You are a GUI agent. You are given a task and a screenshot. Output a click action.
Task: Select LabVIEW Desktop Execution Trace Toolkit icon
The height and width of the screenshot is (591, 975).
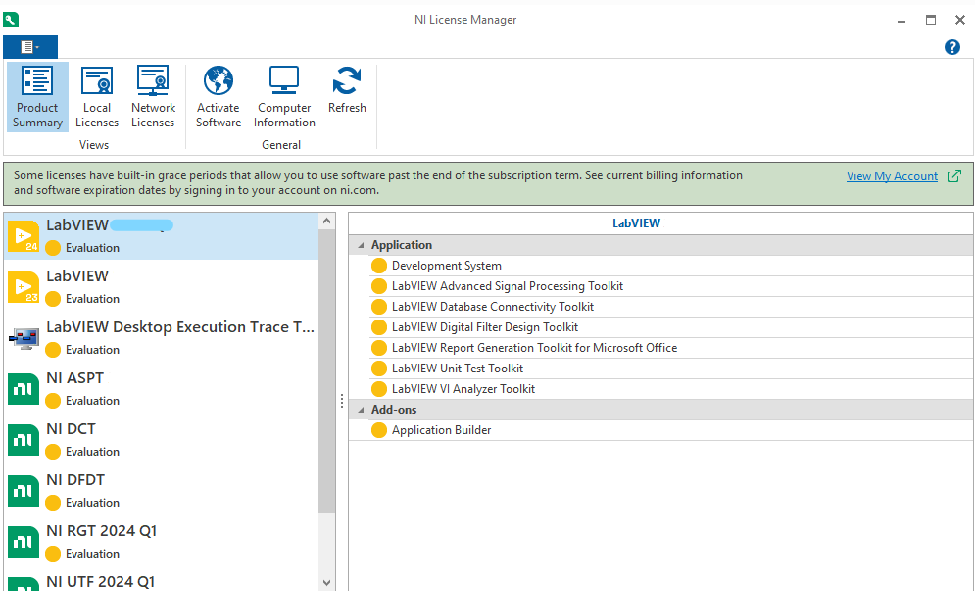click(24, 338)
